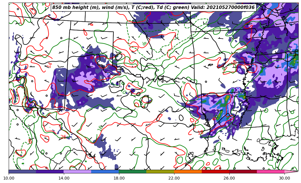The width and height of the screenshot is (301, 183).
Task: Select the olive 20–22 colorbar segment
Action: (x=160, y=171)
